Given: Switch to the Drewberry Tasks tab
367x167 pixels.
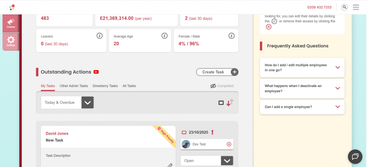Looking at the screenshot, I should click(105, 86).
